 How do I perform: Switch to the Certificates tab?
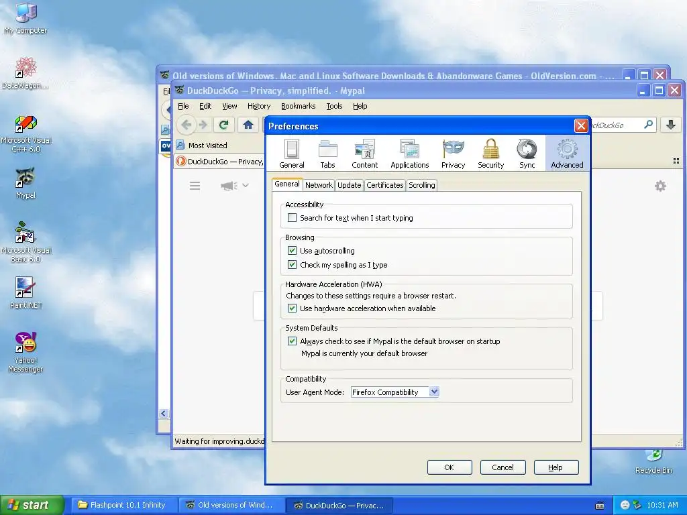[384, 185]
